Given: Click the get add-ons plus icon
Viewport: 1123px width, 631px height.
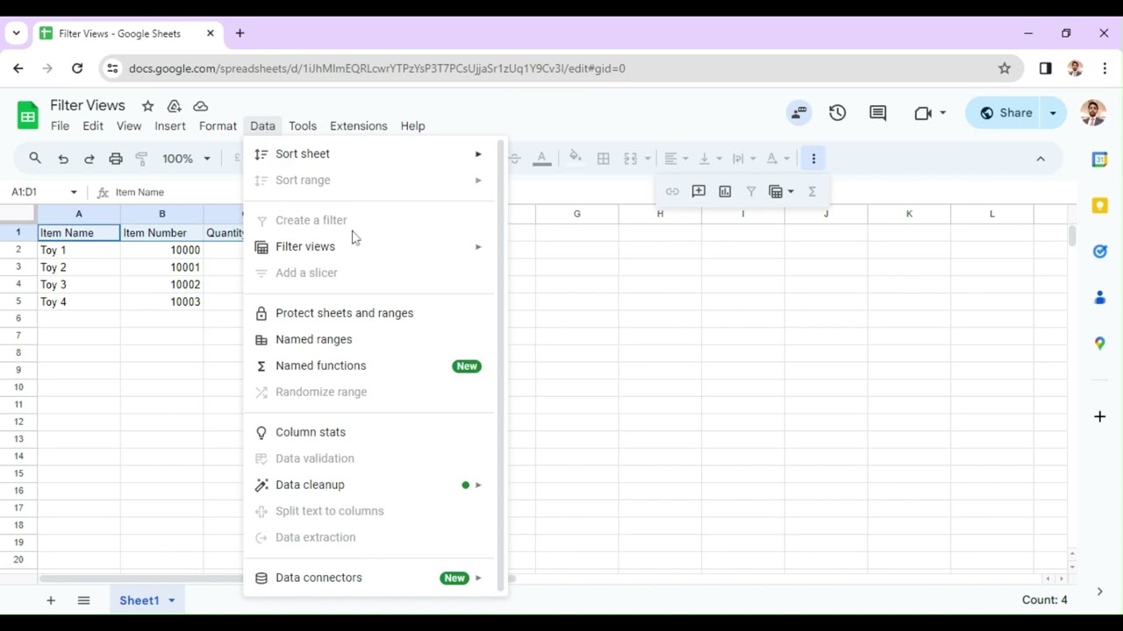Looking at the screenshot, I should (x=1099, y=416).
